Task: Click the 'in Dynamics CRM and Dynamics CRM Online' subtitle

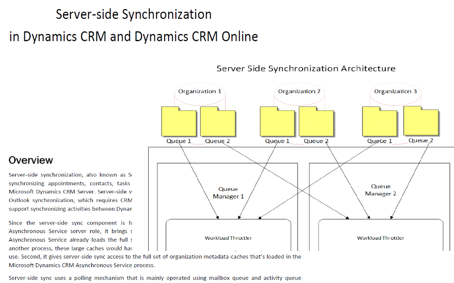Action: tap(133, 37)
